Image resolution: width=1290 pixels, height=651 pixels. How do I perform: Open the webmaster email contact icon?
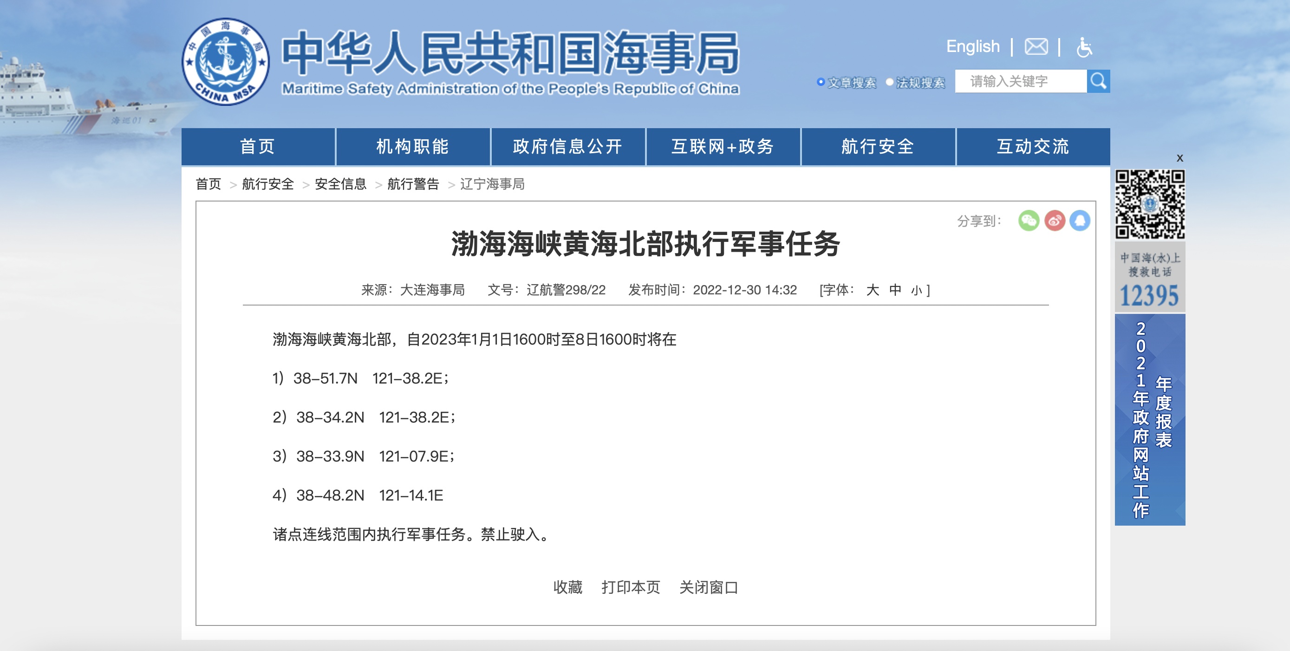[x=1036, y=47]
